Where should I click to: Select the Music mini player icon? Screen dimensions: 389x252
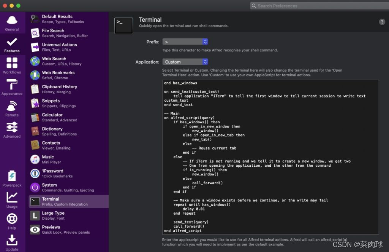(35, 159)
